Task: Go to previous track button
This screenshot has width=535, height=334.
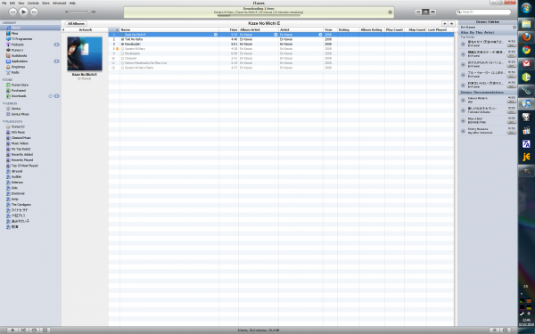Action: (x=12, y=12)
